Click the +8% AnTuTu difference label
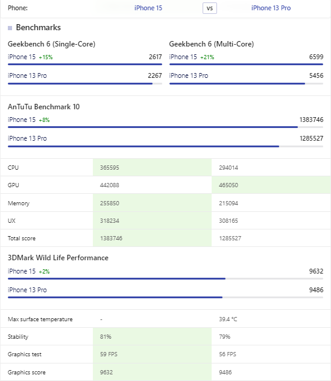This screenshot has width=331, height=381. pyautogui.click(x=44, y=120)
